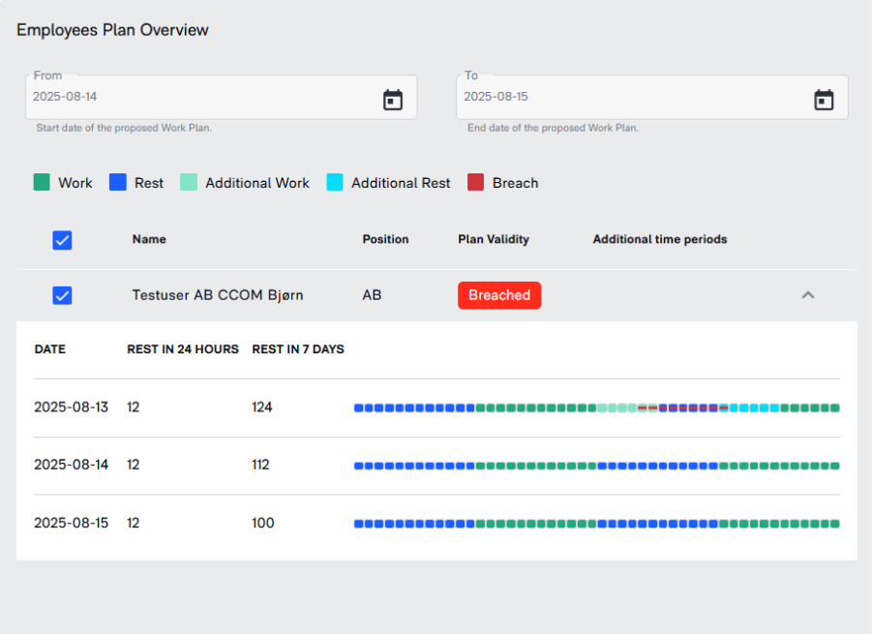Click the 'Start date of the proposed Work Plan.' hint
Screen dimensions: 872x634
click(124, 128)
